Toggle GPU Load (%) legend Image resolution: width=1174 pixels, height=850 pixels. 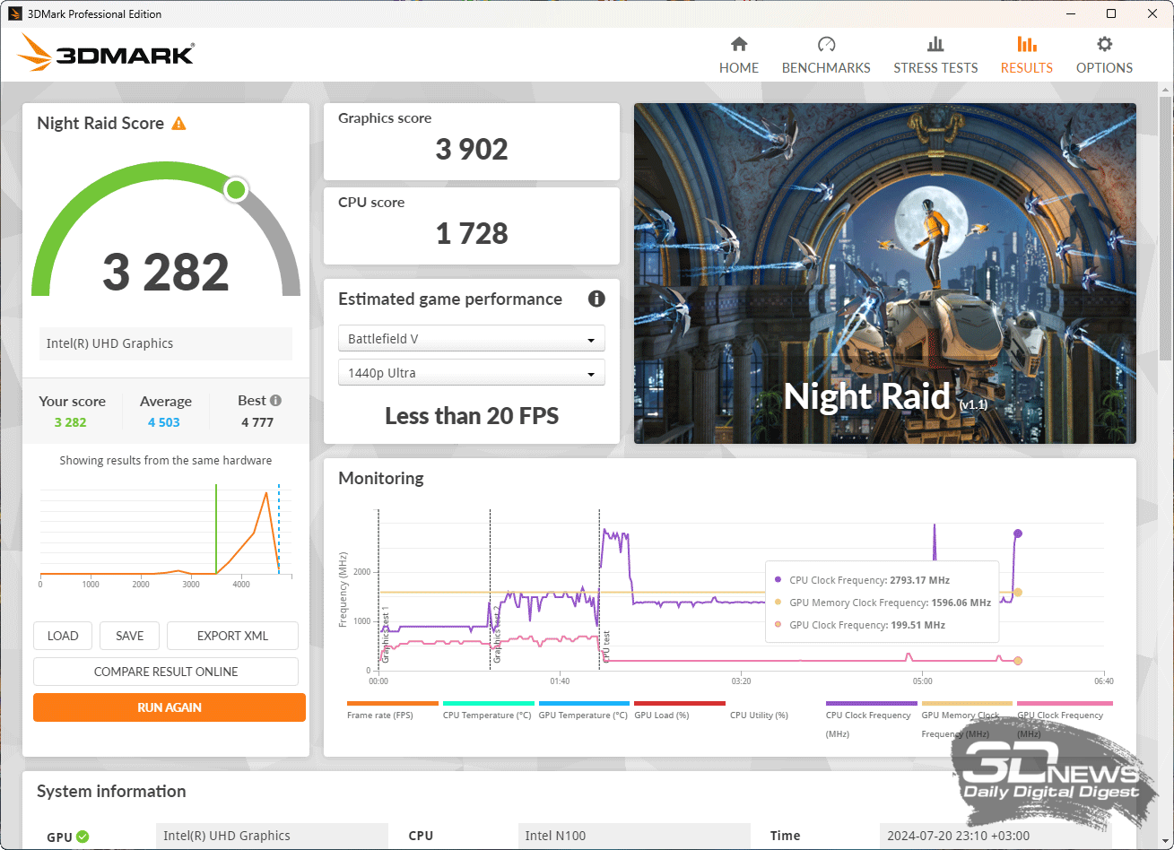coord(679,710)
